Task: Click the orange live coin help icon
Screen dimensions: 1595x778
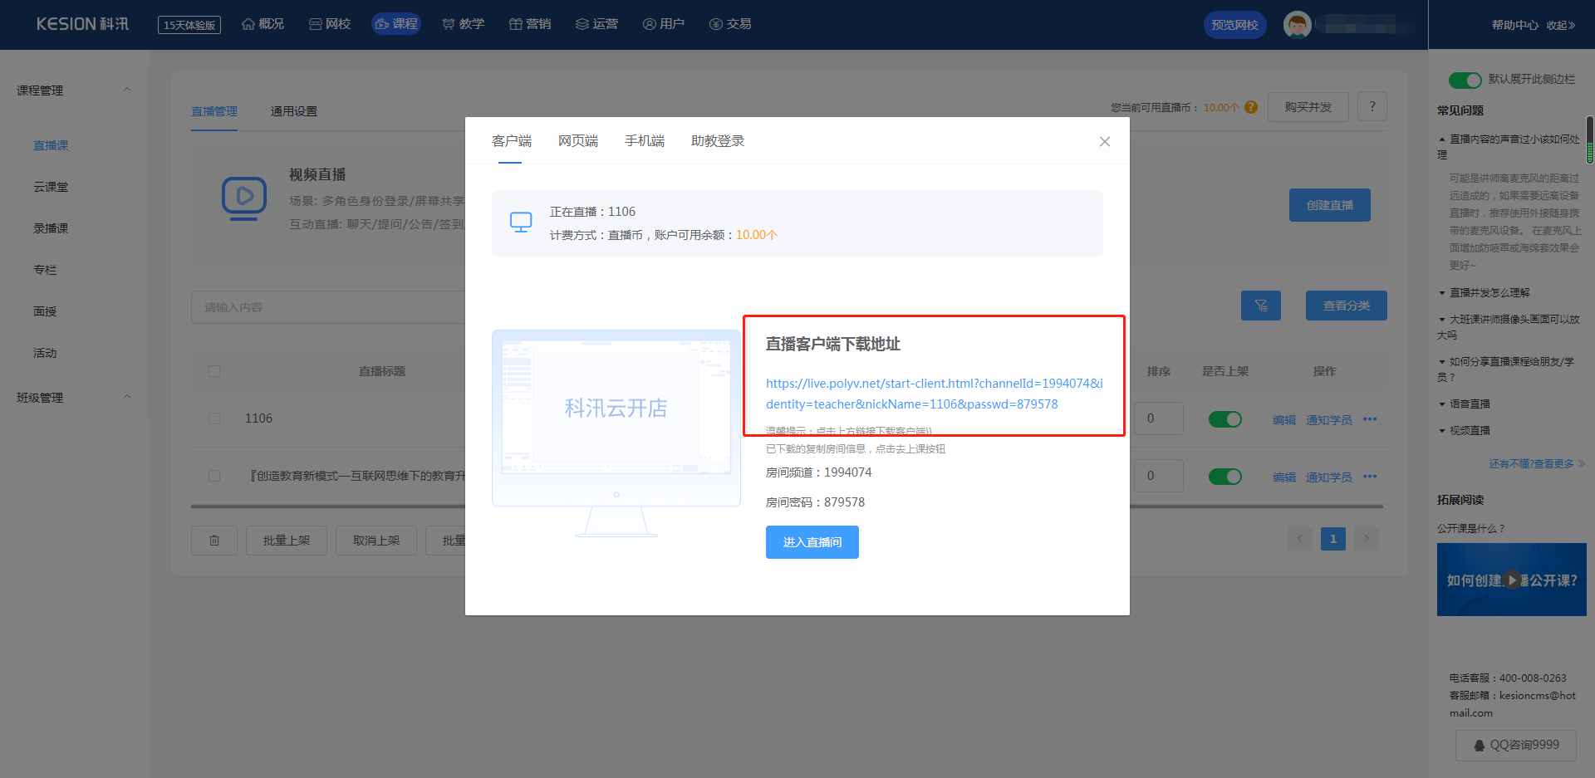Action: tap(1251, 107)
